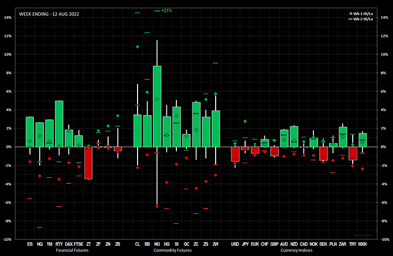Image resolution: width=393 pixels, height=256 pixels.
Task: Click the ES ticker label on the x-axis
Action: click(30, 244)
